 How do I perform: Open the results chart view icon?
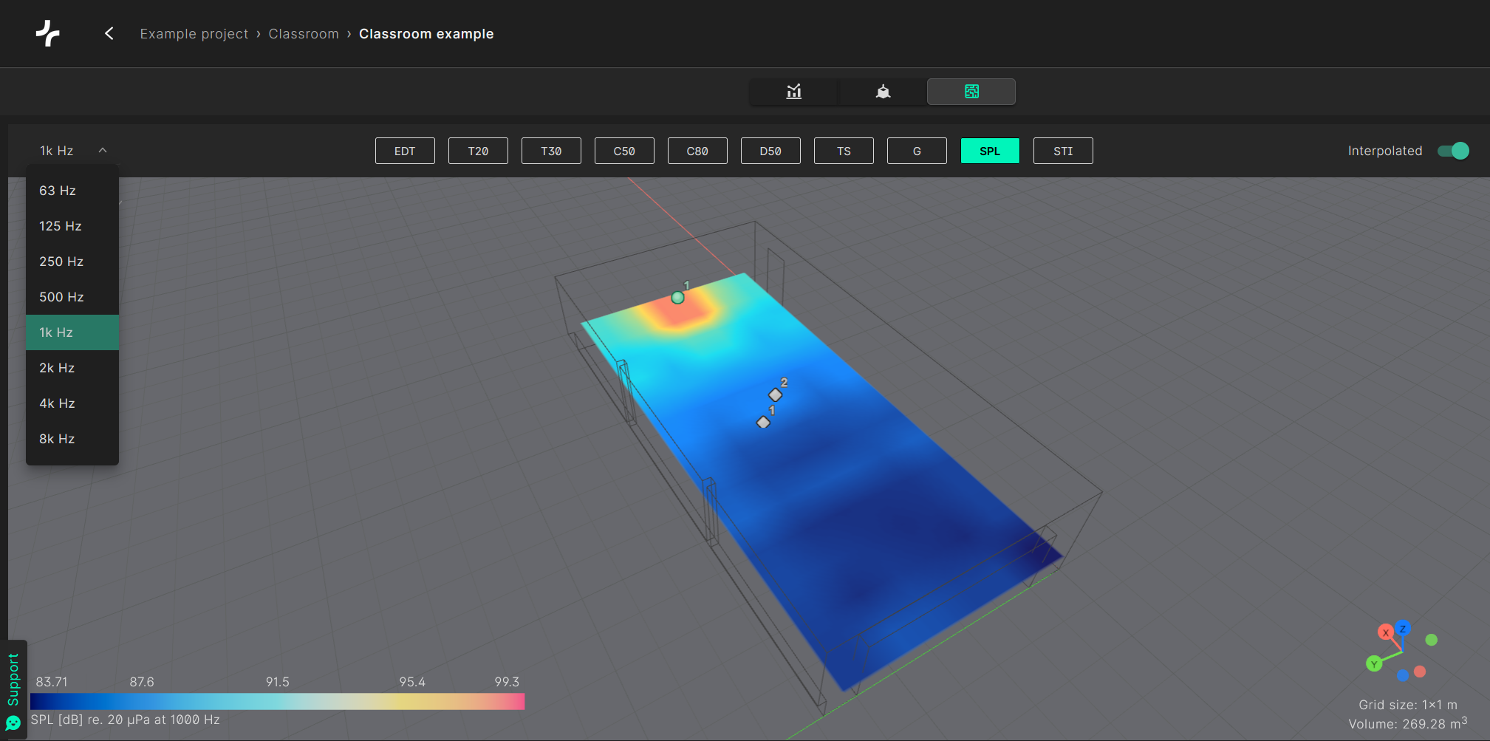pos(794,92)
